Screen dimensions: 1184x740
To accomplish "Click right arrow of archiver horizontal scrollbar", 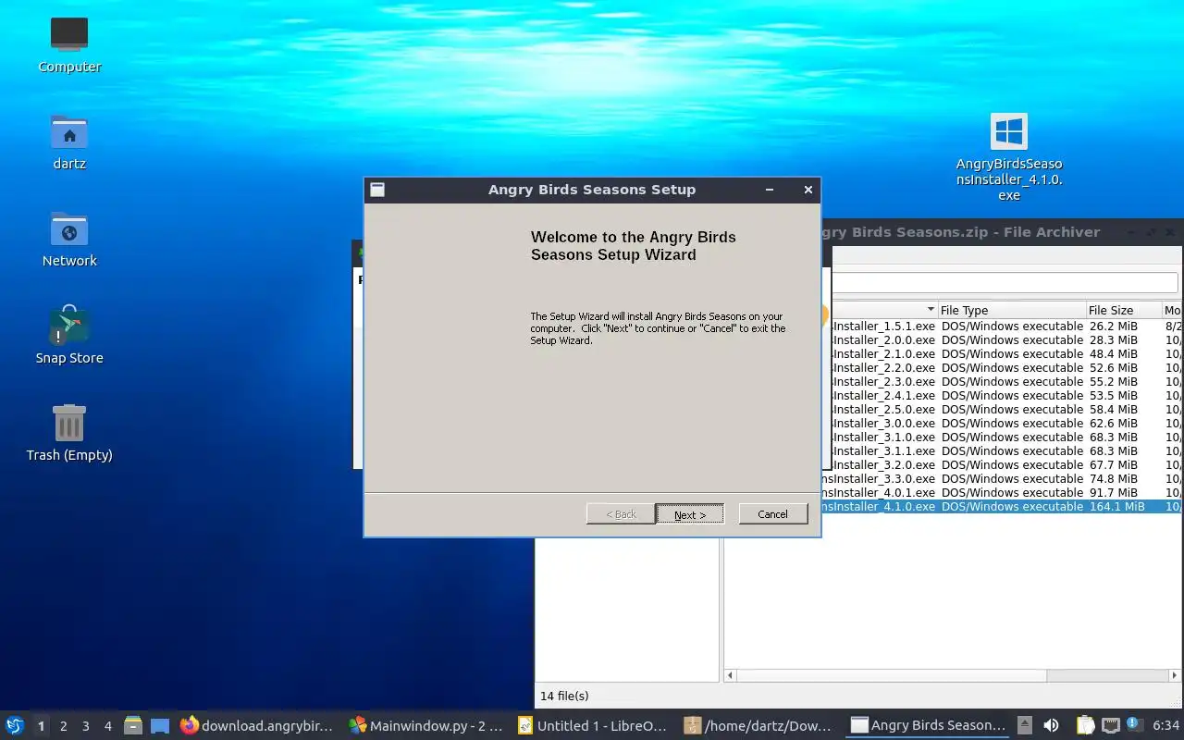I will [1175, 675].
